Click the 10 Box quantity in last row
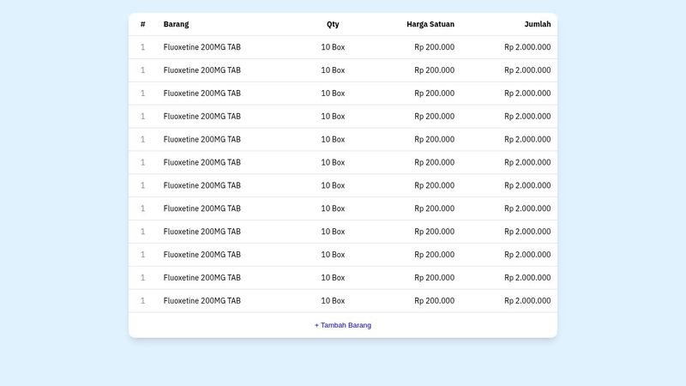 coord(333,301)
